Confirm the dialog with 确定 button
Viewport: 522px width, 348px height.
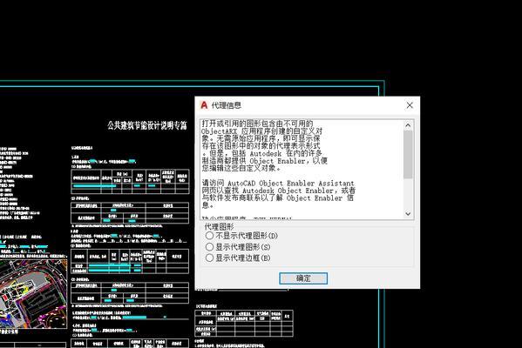[303, 278]
